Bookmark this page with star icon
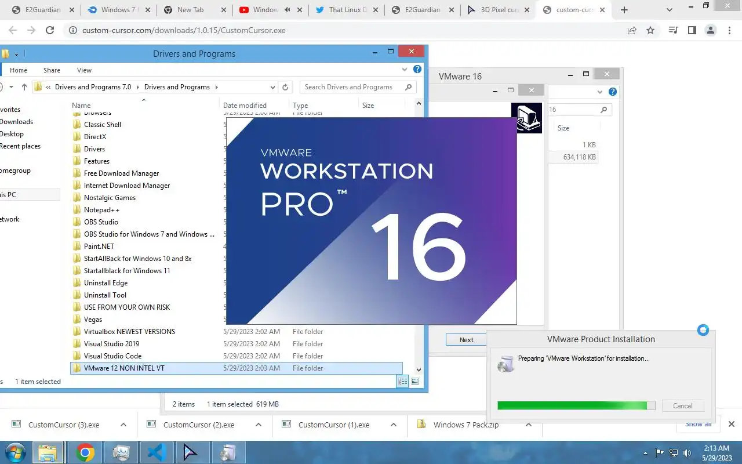The image size is (742, 464). (x=650, y=31)
